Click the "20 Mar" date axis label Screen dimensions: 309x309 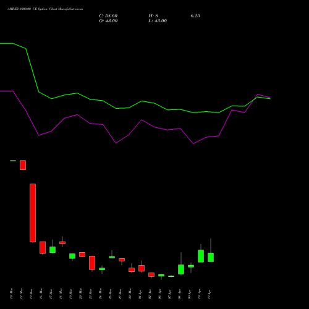pyautogui.click(x=80, y=294)
